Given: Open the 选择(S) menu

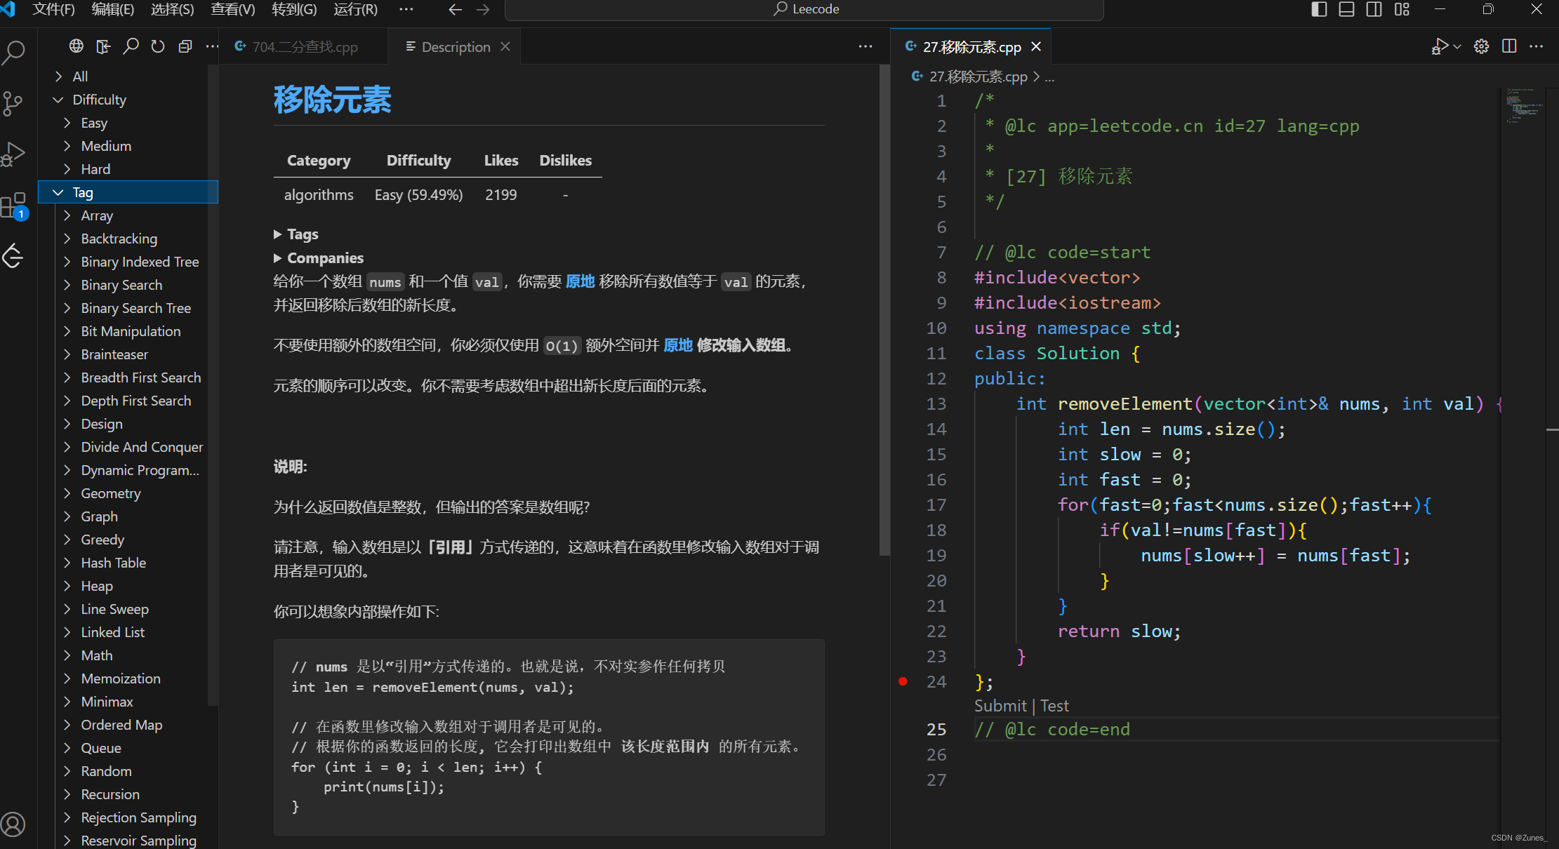Looking at the screenshot, I should (x=173, y=9).
